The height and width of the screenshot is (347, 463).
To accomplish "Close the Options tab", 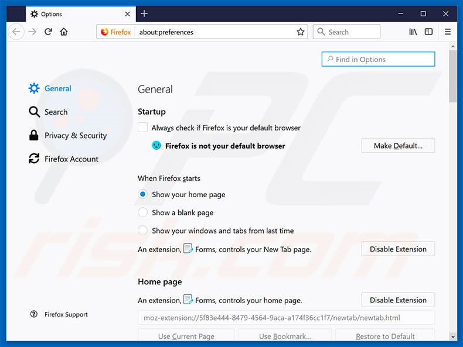I will point(127,14).
